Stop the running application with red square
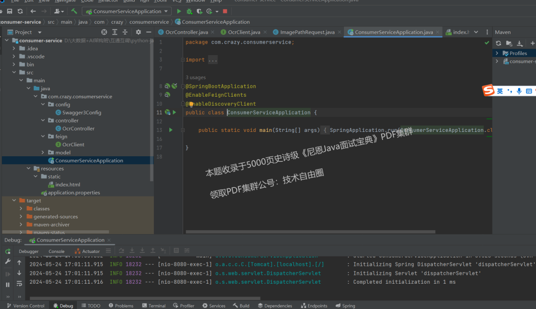536x309 pixels. [x=225, y=11]
